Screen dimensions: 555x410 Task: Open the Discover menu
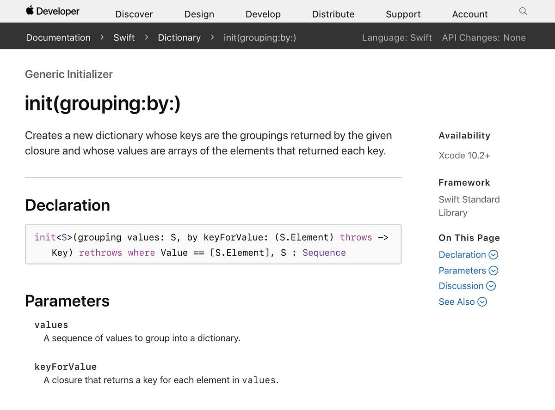point(134,14)
